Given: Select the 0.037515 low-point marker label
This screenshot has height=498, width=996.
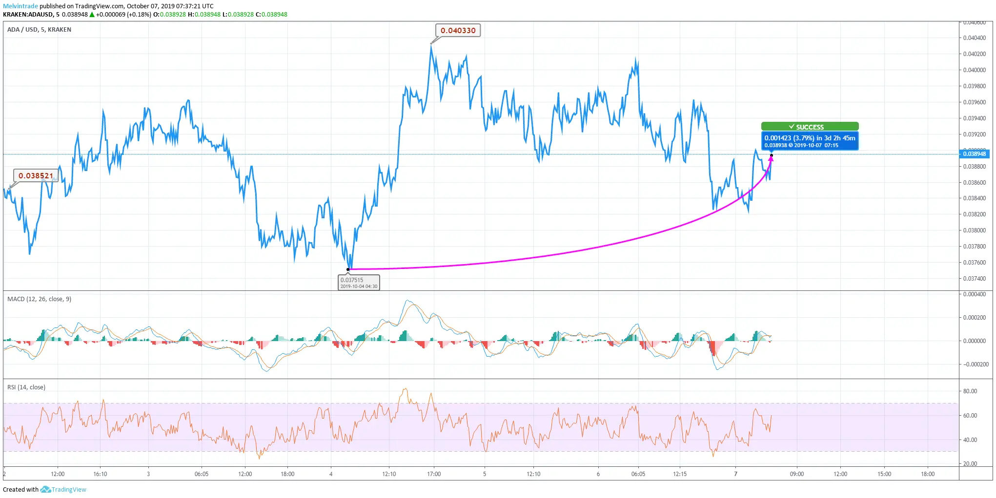Looking at the screenshot, I should point(360,283).
